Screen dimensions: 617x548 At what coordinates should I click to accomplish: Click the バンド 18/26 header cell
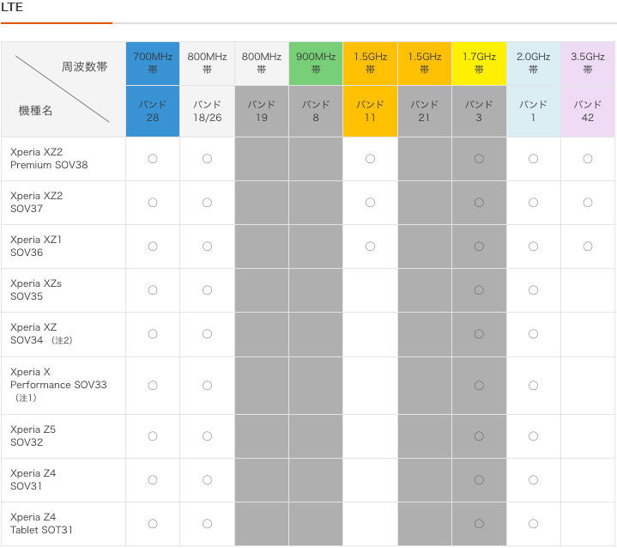207,111
